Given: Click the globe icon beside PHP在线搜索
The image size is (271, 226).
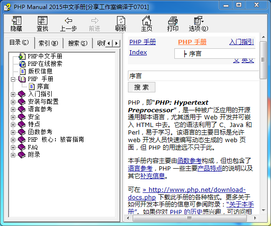Looking at the screenshot, I should click(x=22, y=64).
